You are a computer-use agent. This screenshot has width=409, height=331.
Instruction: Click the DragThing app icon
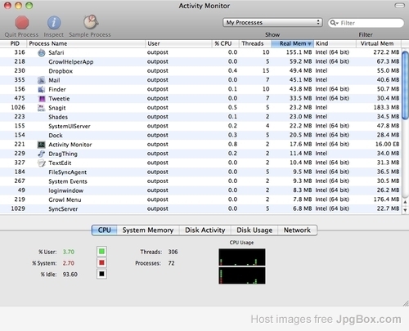[x=41, y=154]
